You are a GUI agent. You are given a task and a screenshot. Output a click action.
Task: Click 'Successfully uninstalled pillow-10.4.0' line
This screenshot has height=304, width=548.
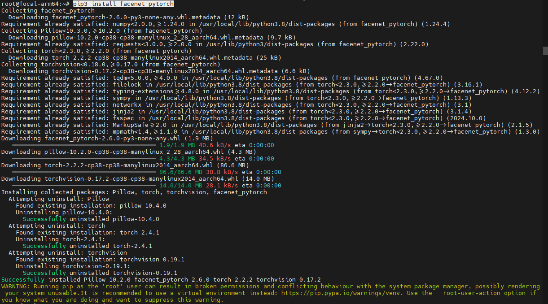pyautogui.click(x=91, y=219)
